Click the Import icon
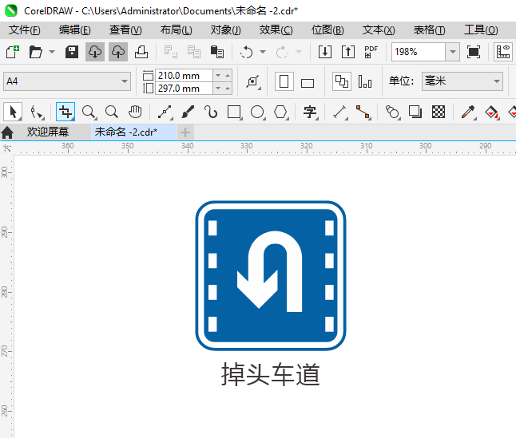This screenshot has width=516, height=438. pyautogui.click(x=325, y=52)
